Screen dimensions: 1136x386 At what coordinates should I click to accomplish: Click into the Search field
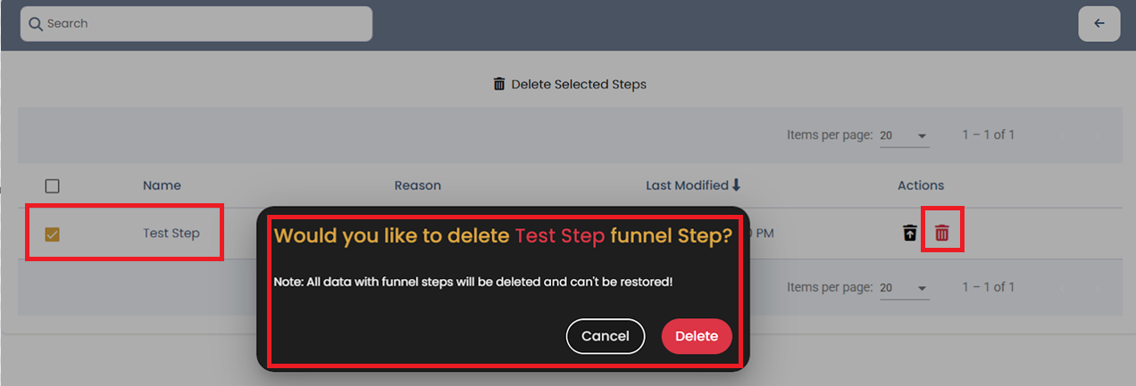click(205, 24)
